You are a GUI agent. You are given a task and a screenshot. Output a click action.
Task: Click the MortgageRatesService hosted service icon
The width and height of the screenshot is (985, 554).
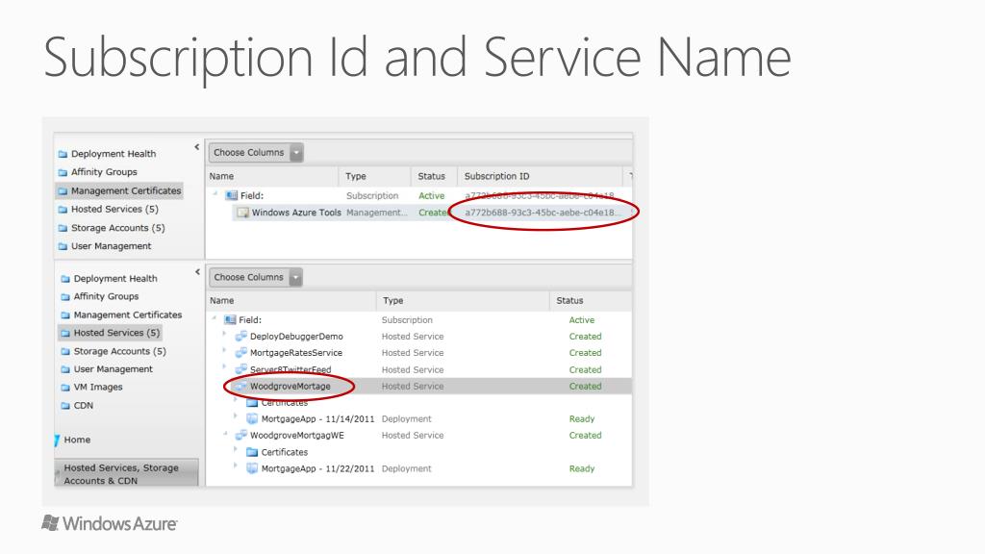click(x=241, y=353)
